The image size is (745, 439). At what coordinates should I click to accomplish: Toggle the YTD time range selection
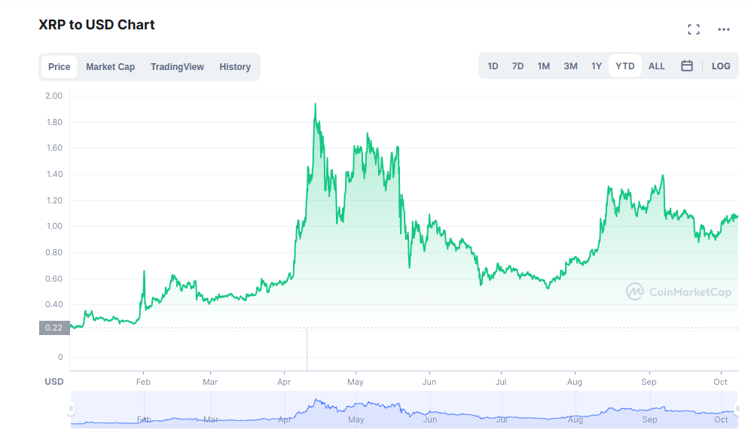(624, 66)
